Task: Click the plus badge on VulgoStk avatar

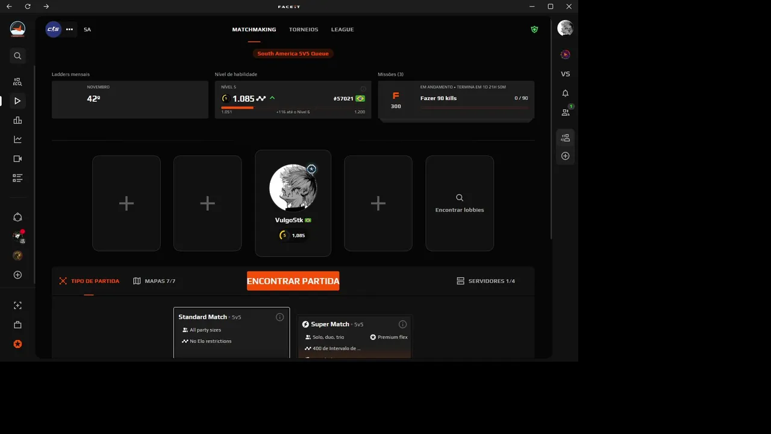Action: tap(311, 169)
